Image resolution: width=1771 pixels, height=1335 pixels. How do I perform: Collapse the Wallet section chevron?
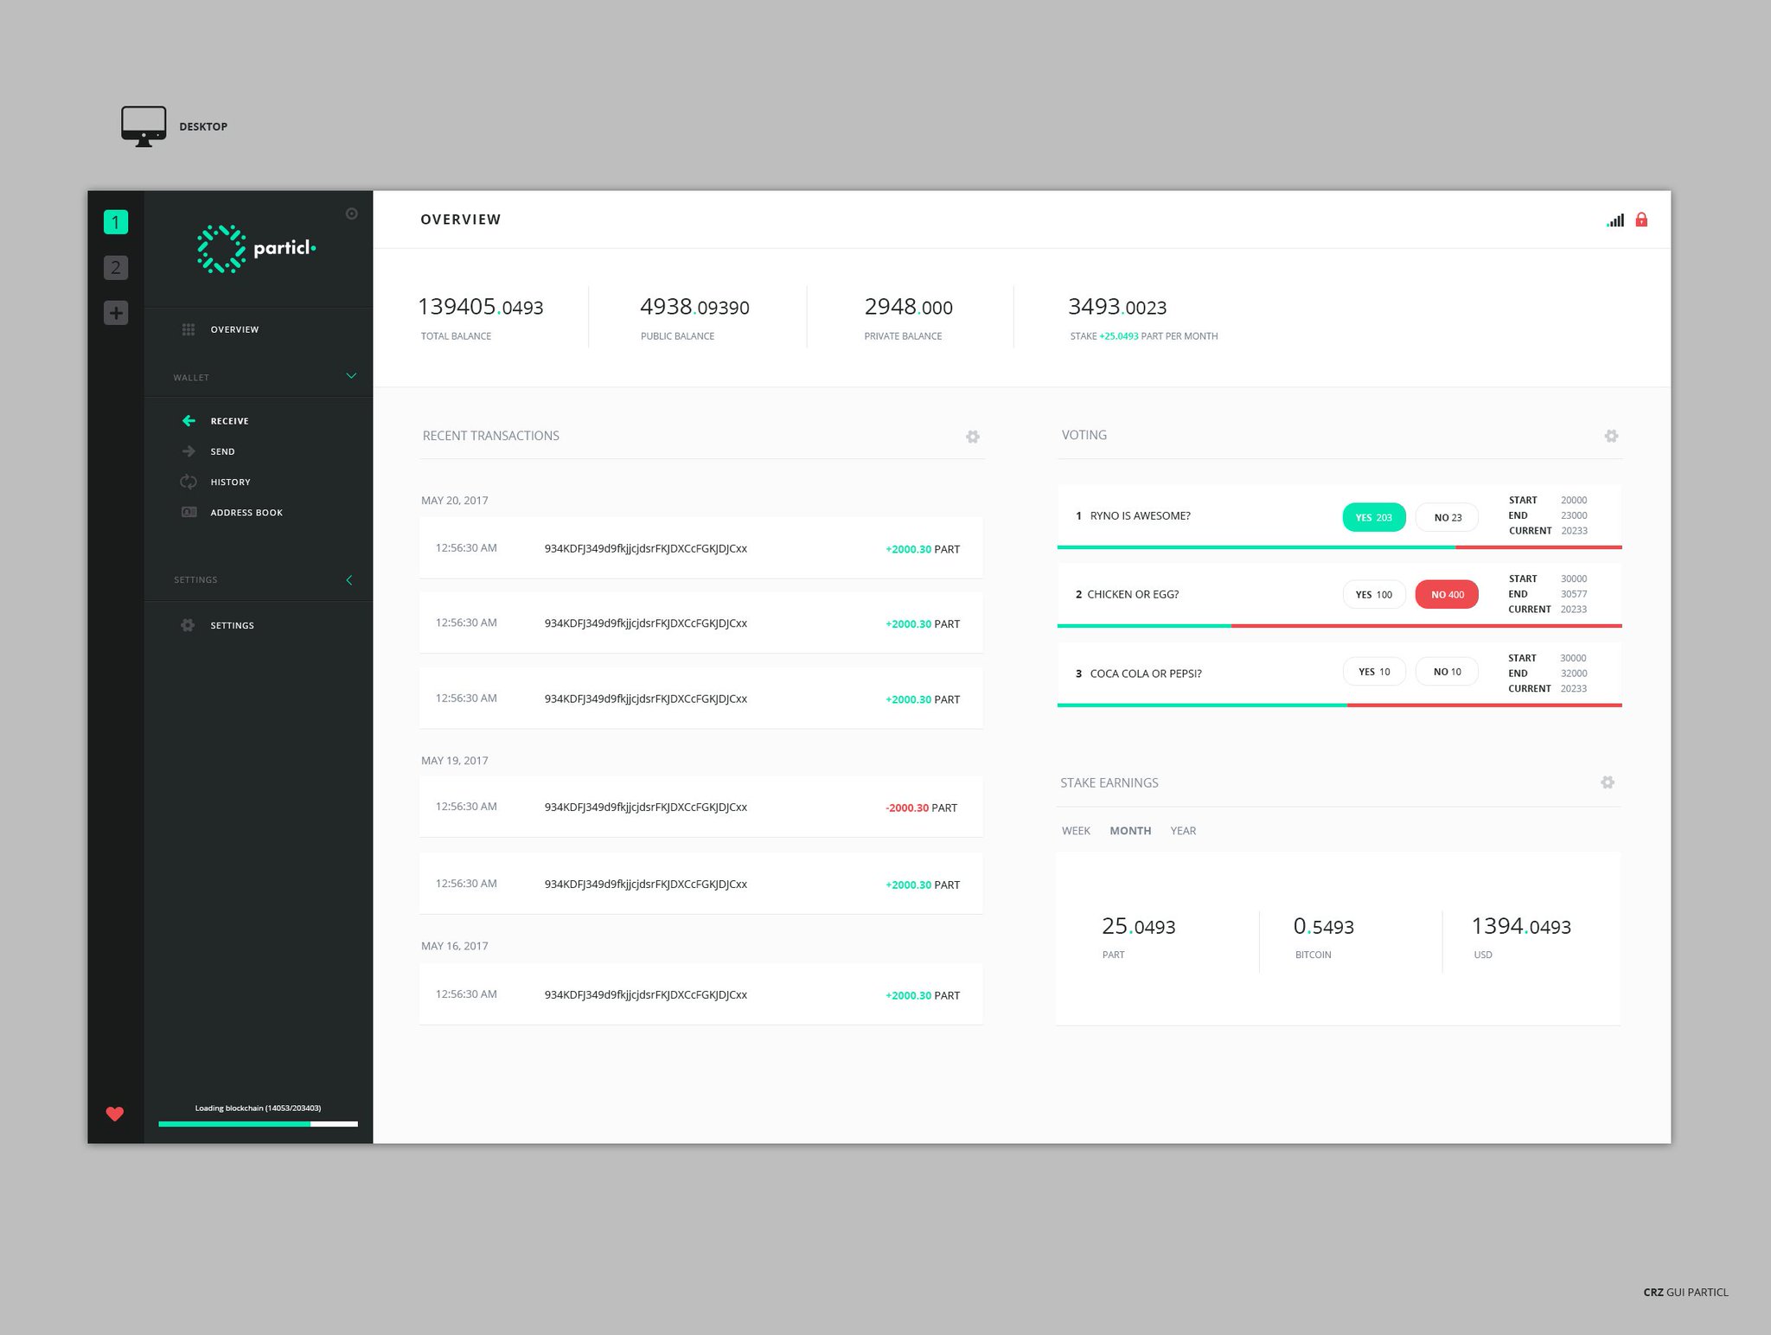point(351,376)
